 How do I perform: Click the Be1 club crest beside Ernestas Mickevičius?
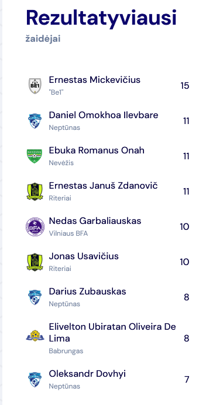35,86
